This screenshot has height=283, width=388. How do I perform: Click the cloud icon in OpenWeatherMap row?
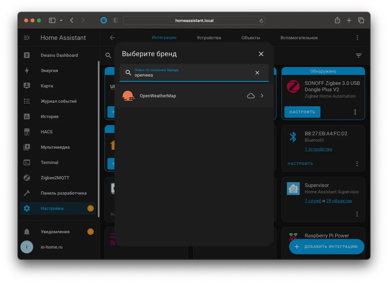[x=251, y=96]
